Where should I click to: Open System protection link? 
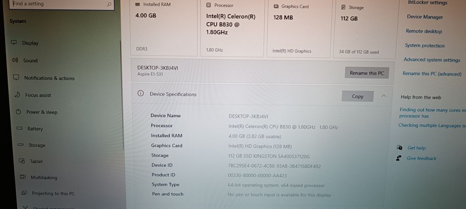425,46
